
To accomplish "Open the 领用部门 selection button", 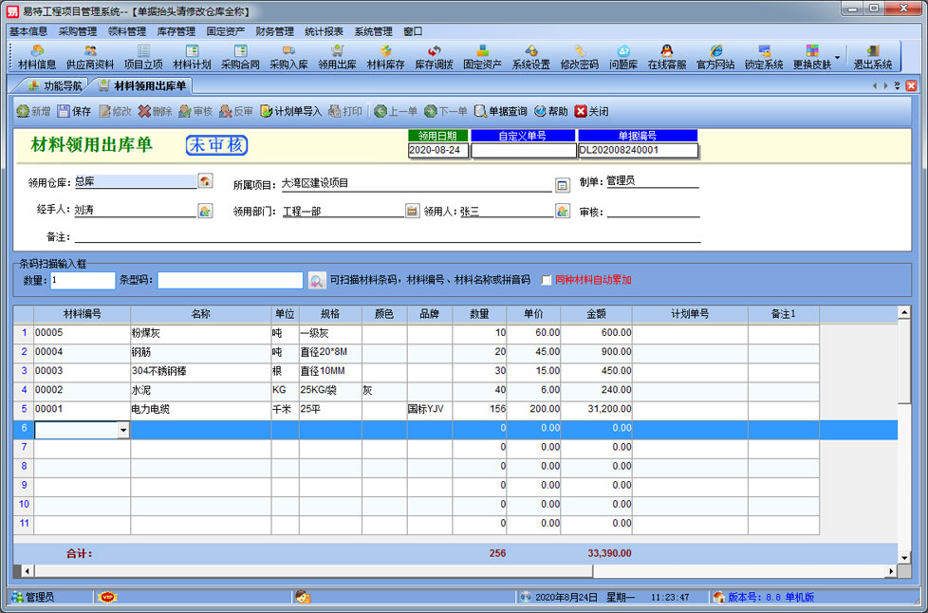I will point(412,211).
